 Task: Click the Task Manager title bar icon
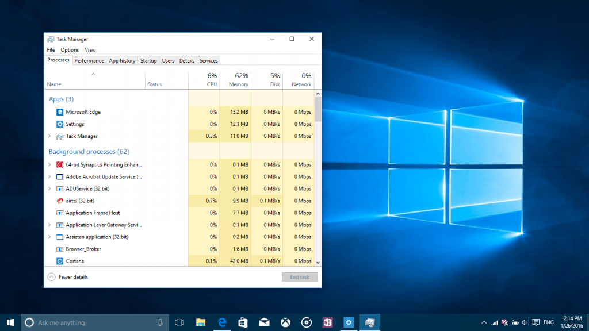pyautogui.click(x=51, y=39)
